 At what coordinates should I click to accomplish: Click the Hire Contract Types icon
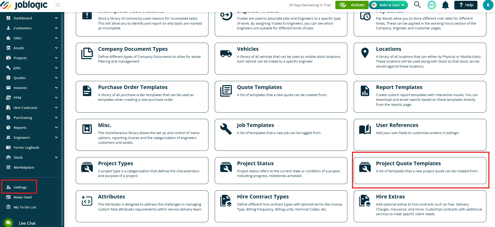[226, 201]
